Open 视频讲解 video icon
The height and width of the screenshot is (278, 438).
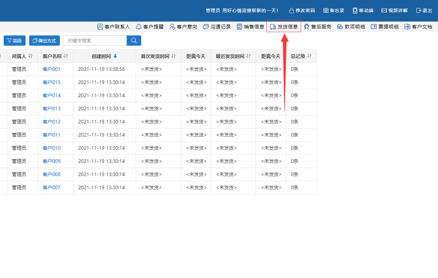384,11
